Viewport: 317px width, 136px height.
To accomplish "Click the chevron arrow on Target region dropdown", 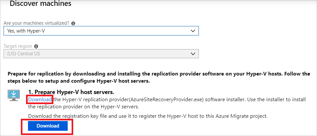I will click(193, 54).
